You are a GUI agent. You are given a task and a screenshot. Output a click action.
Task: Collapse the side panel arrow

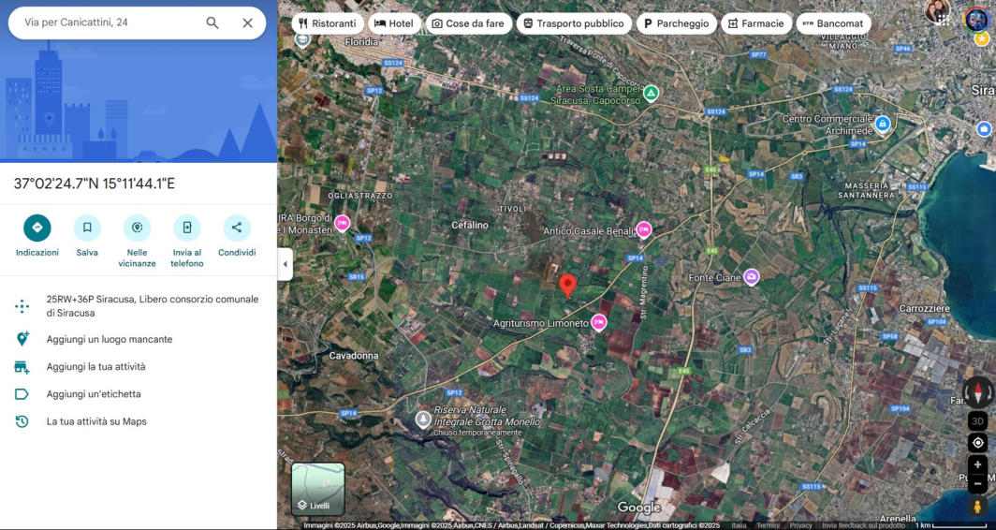[285, 264]
